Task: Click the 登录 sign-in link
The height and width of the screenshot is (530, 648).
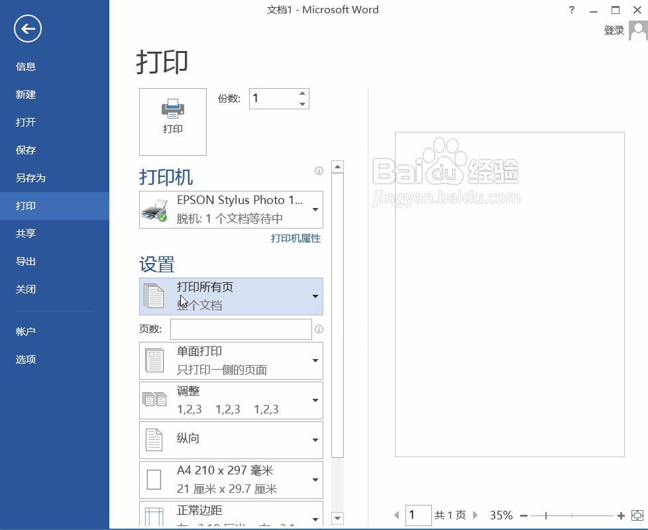Action: pos(614,30)
